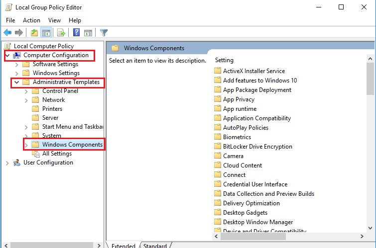Screen dimensions: 376x248
Task: Click the Setting column header
Action: pyautogui.click(x=224, y=60)
